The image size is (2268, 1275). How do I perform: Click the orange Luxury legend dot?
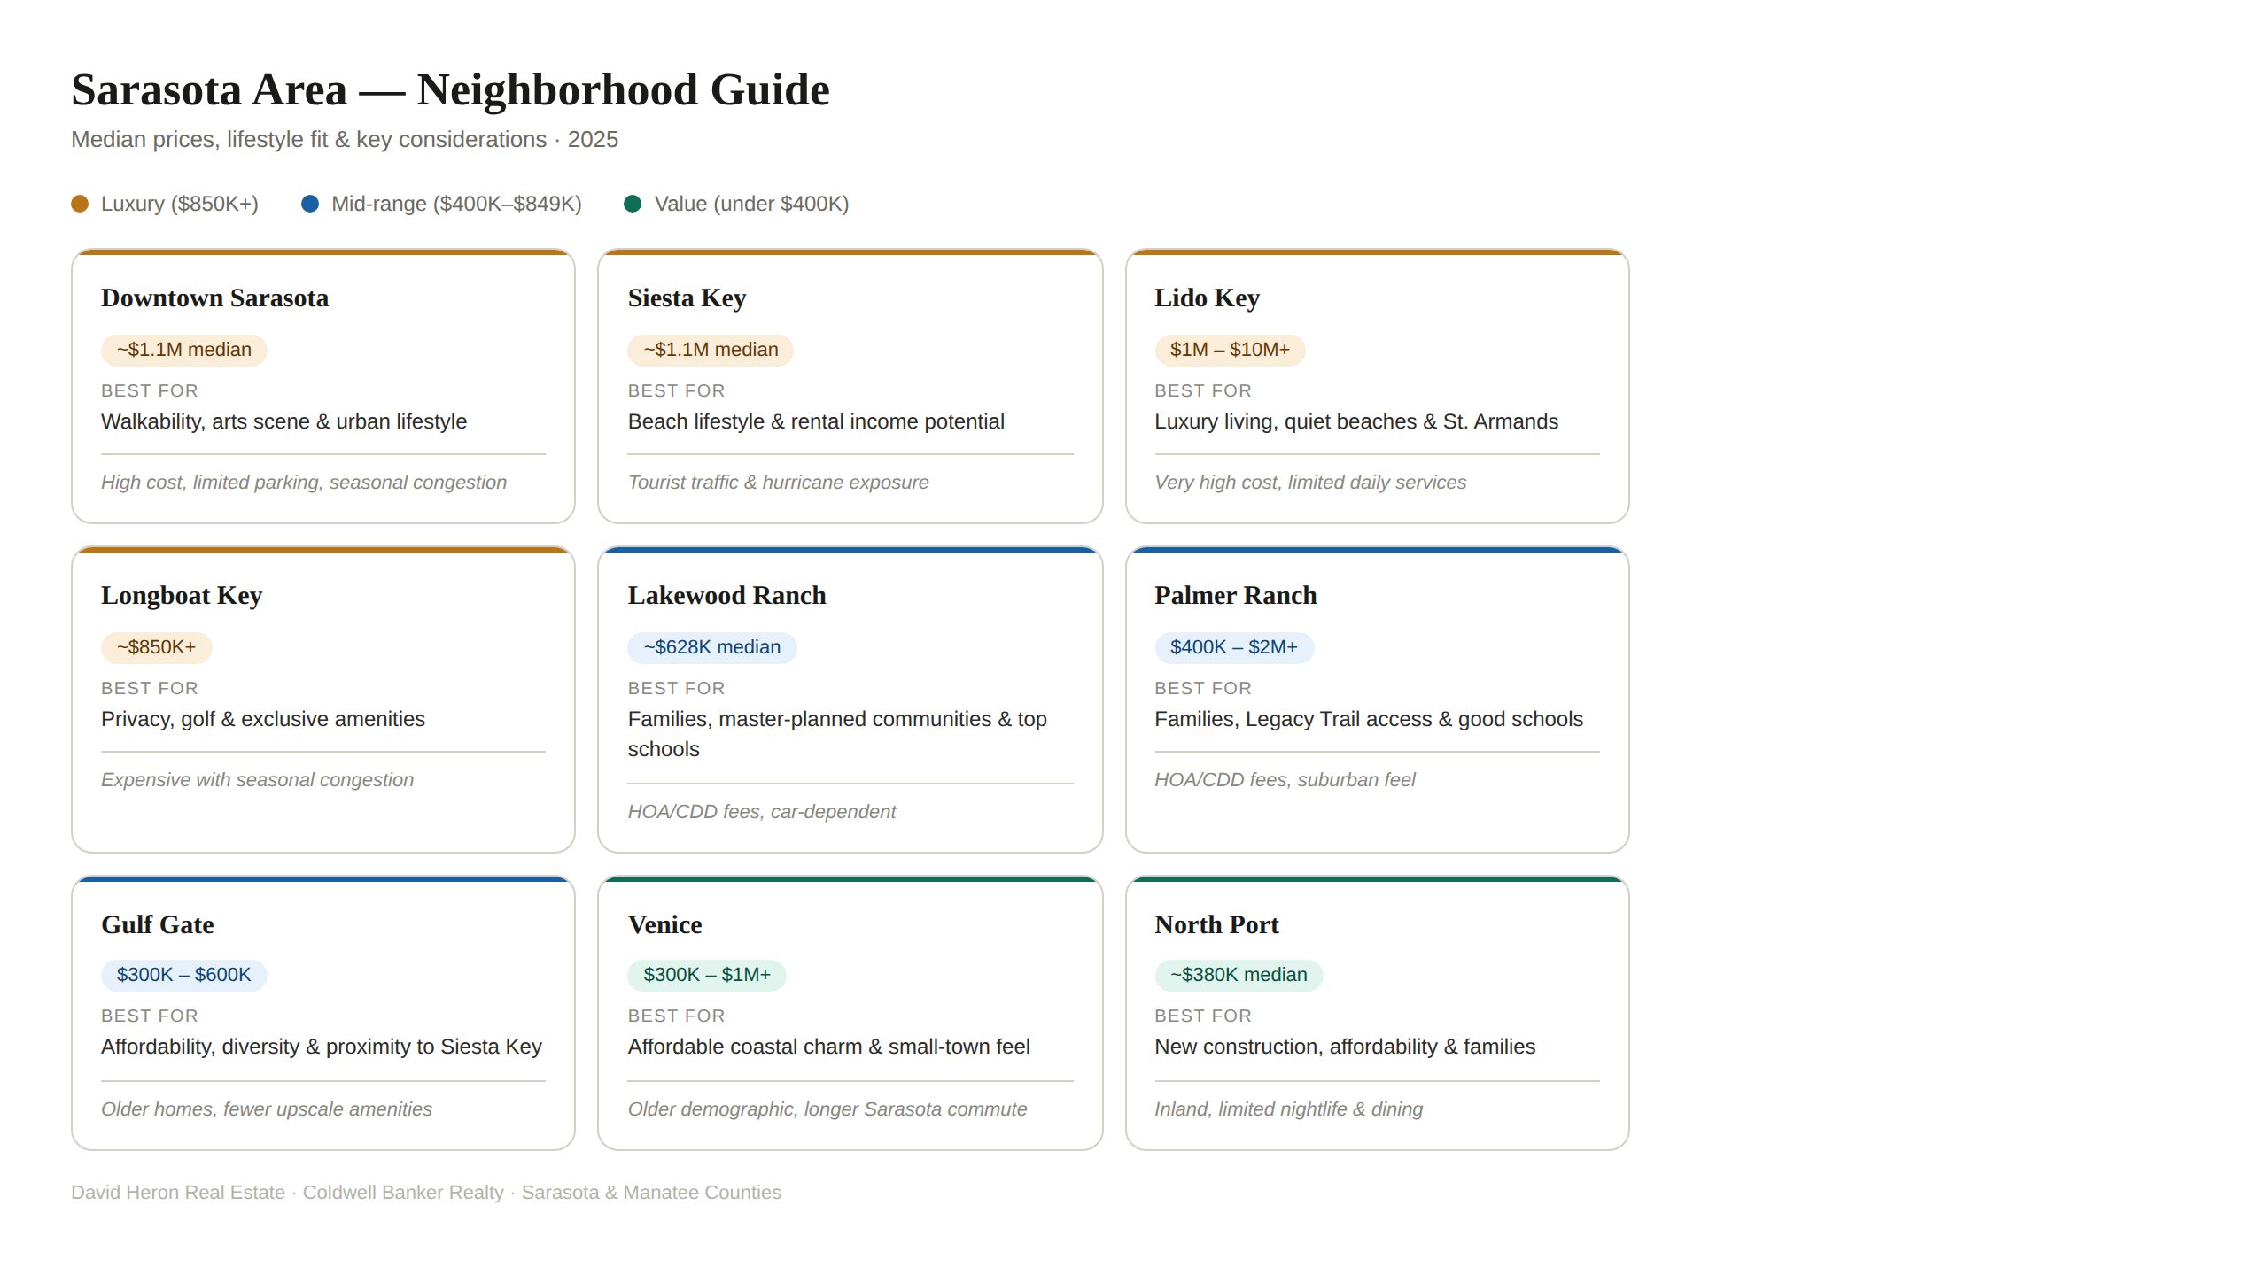80,204
